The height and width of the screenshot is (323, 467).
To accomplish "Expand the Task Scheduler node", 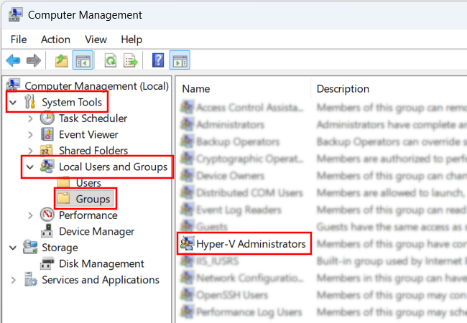I will click(30, 118).
